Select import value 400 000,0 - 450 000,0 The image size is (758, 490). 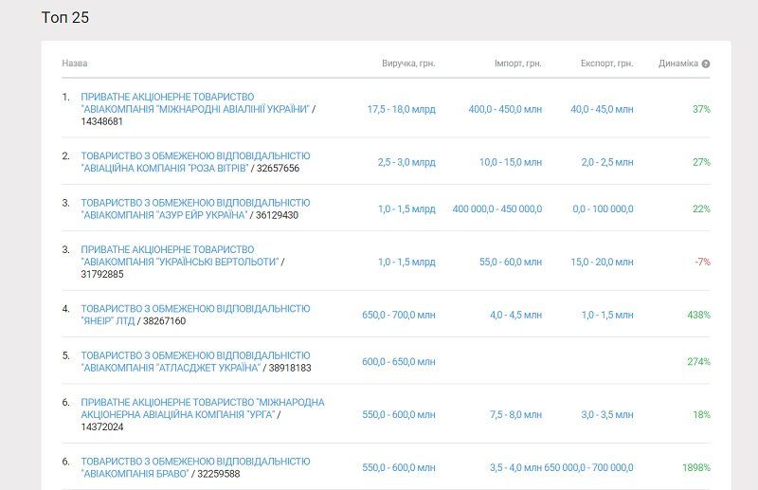pos(496,209)
